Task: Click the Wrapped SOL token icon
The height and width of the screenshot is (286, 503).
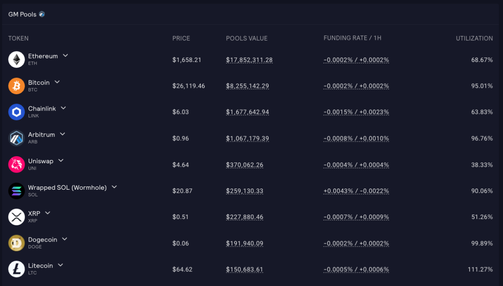Action: point(16,191)
